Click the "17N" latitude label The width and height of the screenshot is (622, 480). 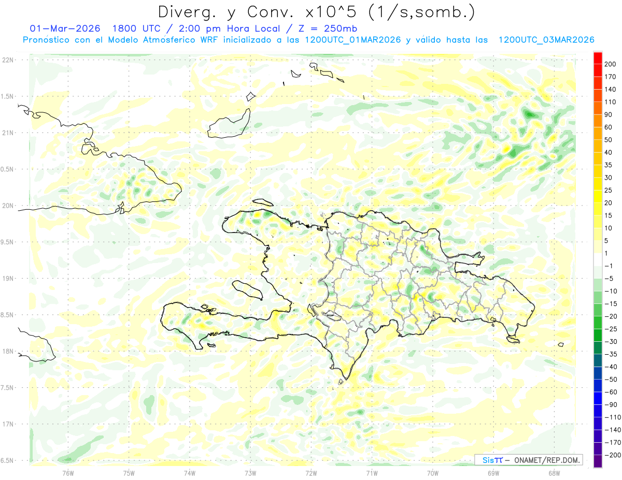pyautogui.click(x=8, y=424)
